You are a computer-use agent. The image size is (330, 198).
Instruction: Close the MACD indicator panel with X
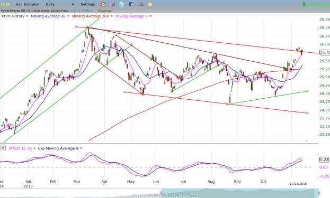3,148
